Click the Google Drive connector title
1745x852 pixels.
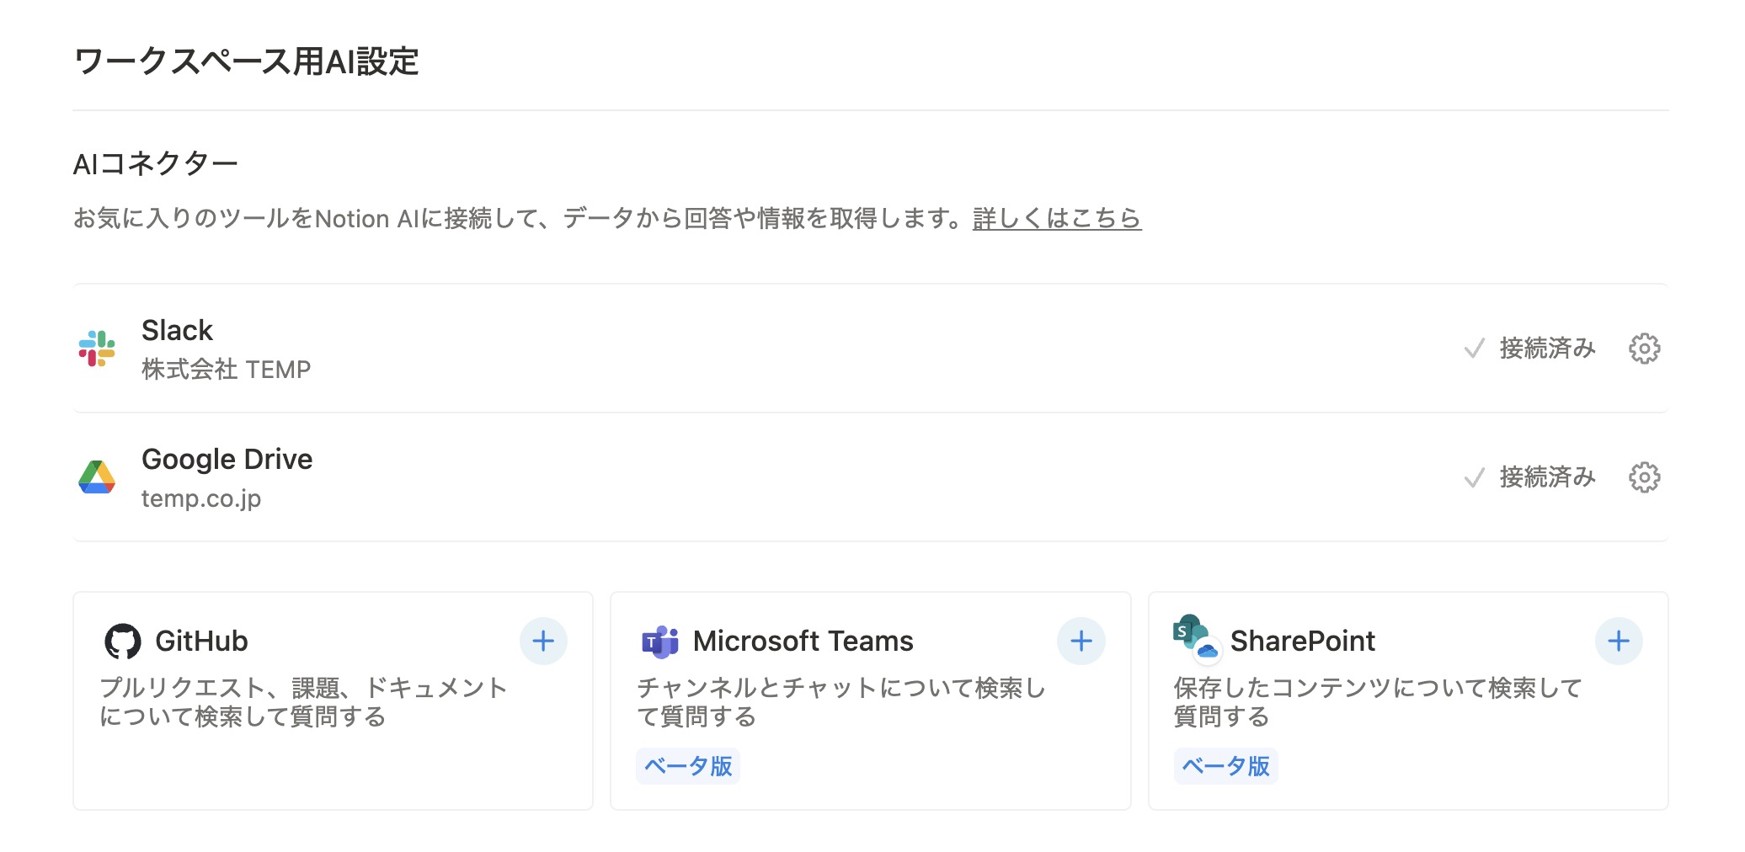(227, 460)
